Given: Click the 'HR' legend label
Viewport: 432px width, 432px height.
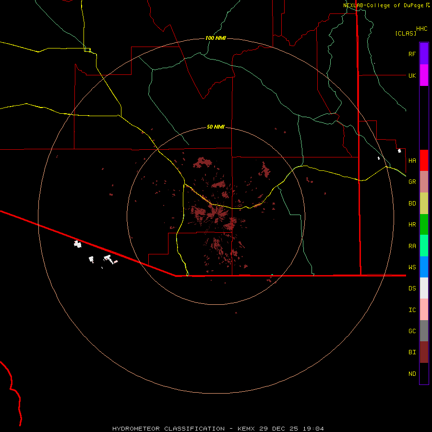Looking at the screenshot, I should click(x=412, y=225).
